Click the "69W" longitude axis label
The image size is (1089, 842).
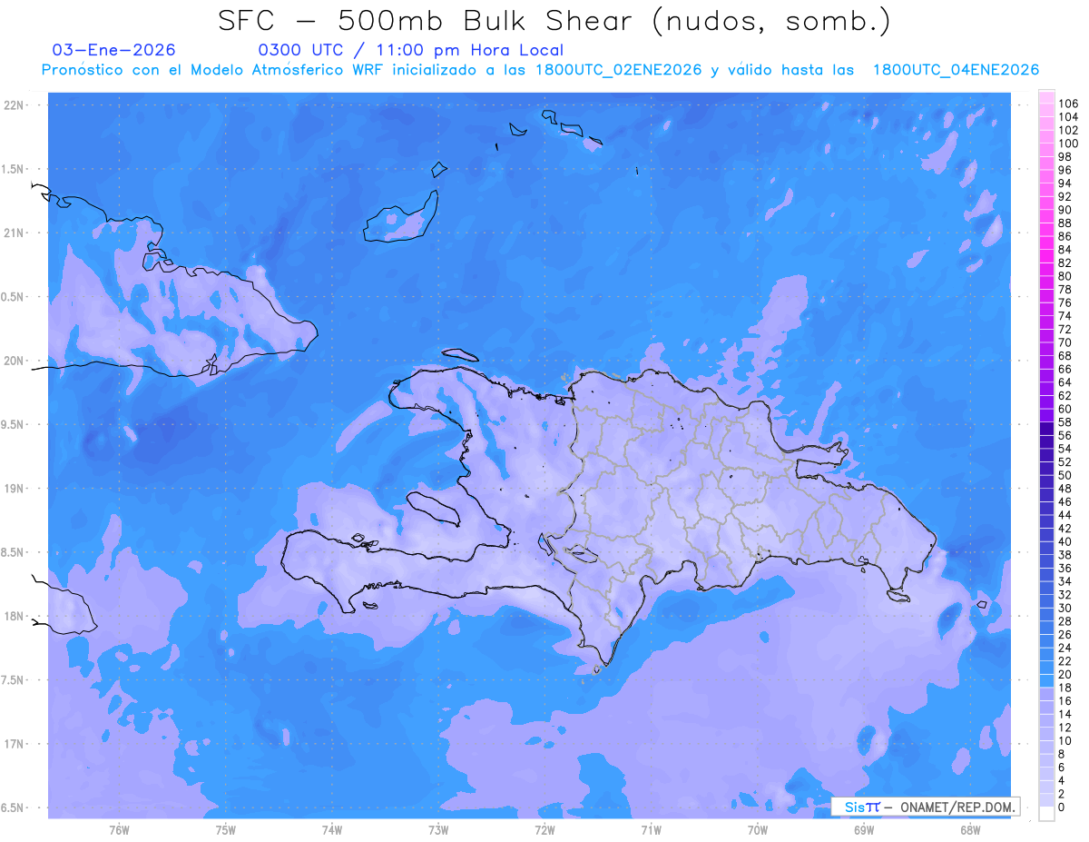pos(864,829)
